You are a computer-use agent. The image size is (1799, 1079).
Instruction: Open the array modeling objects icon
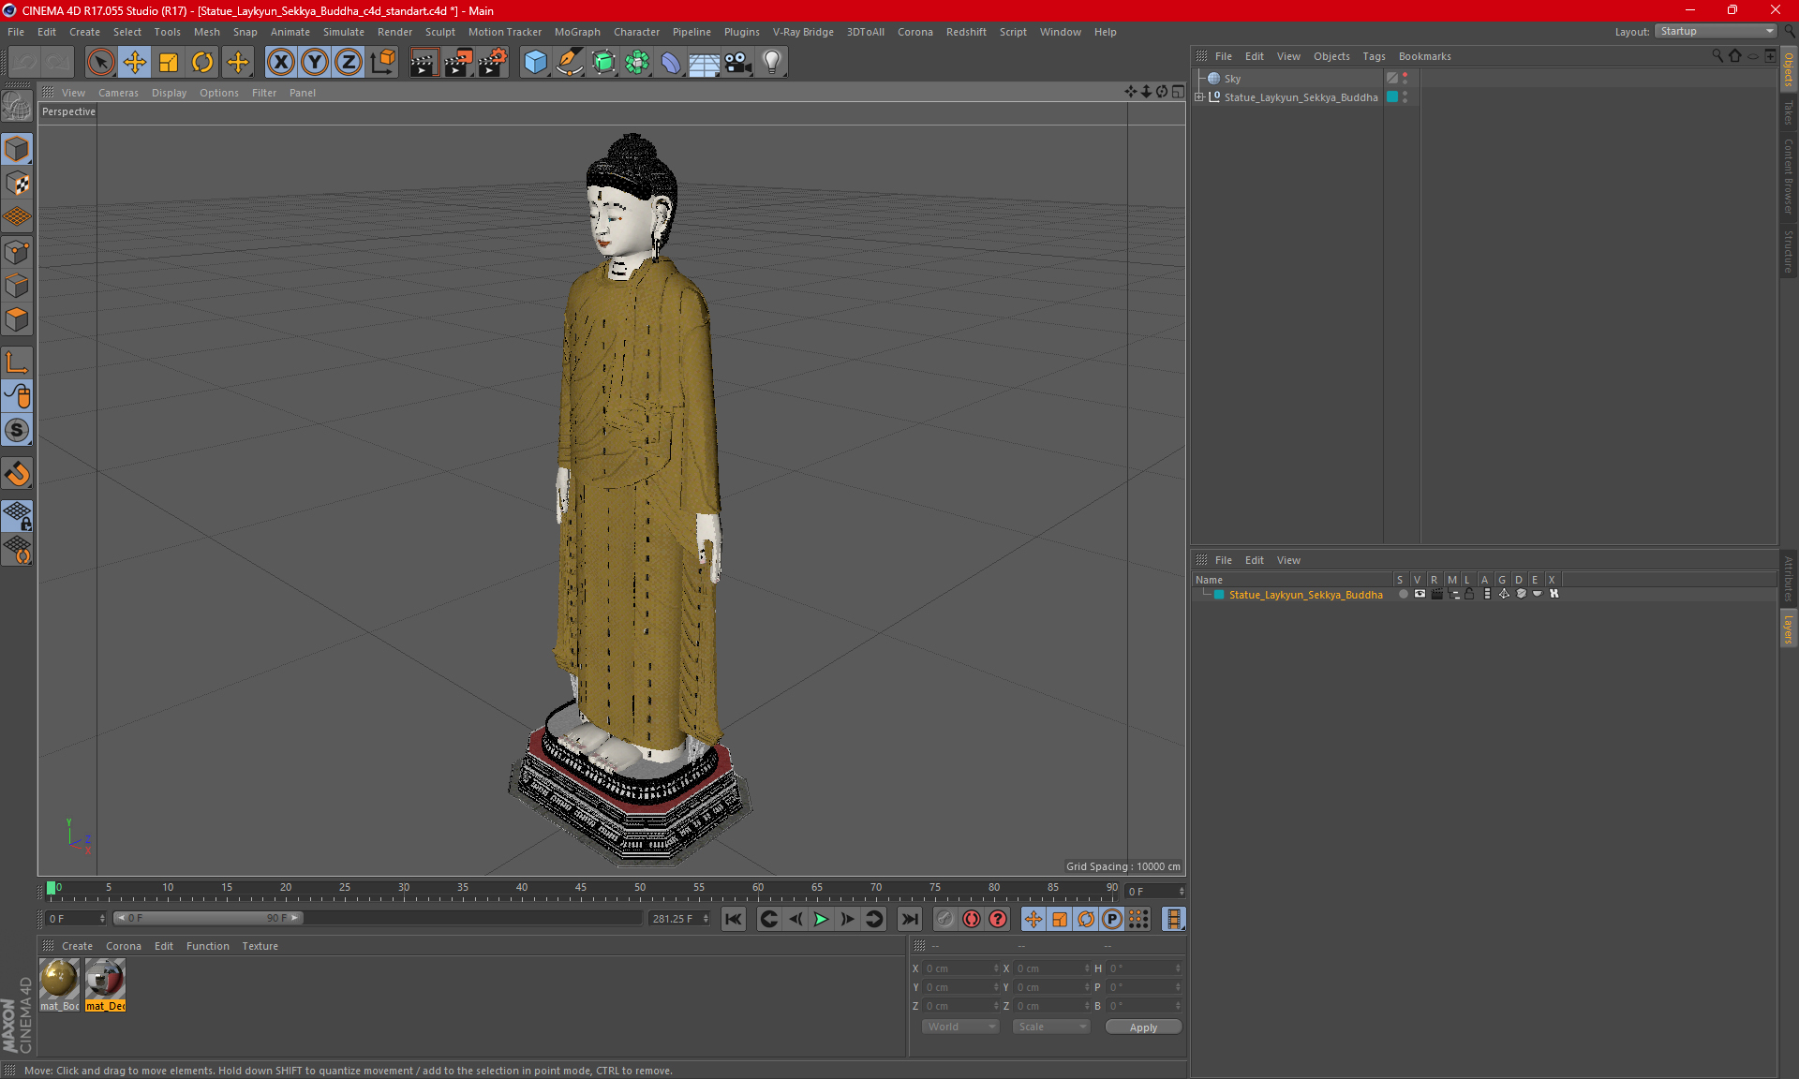[637, 63]
